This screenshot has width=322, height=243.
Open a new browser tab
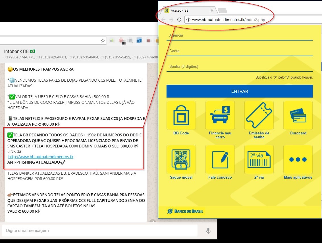223,10
